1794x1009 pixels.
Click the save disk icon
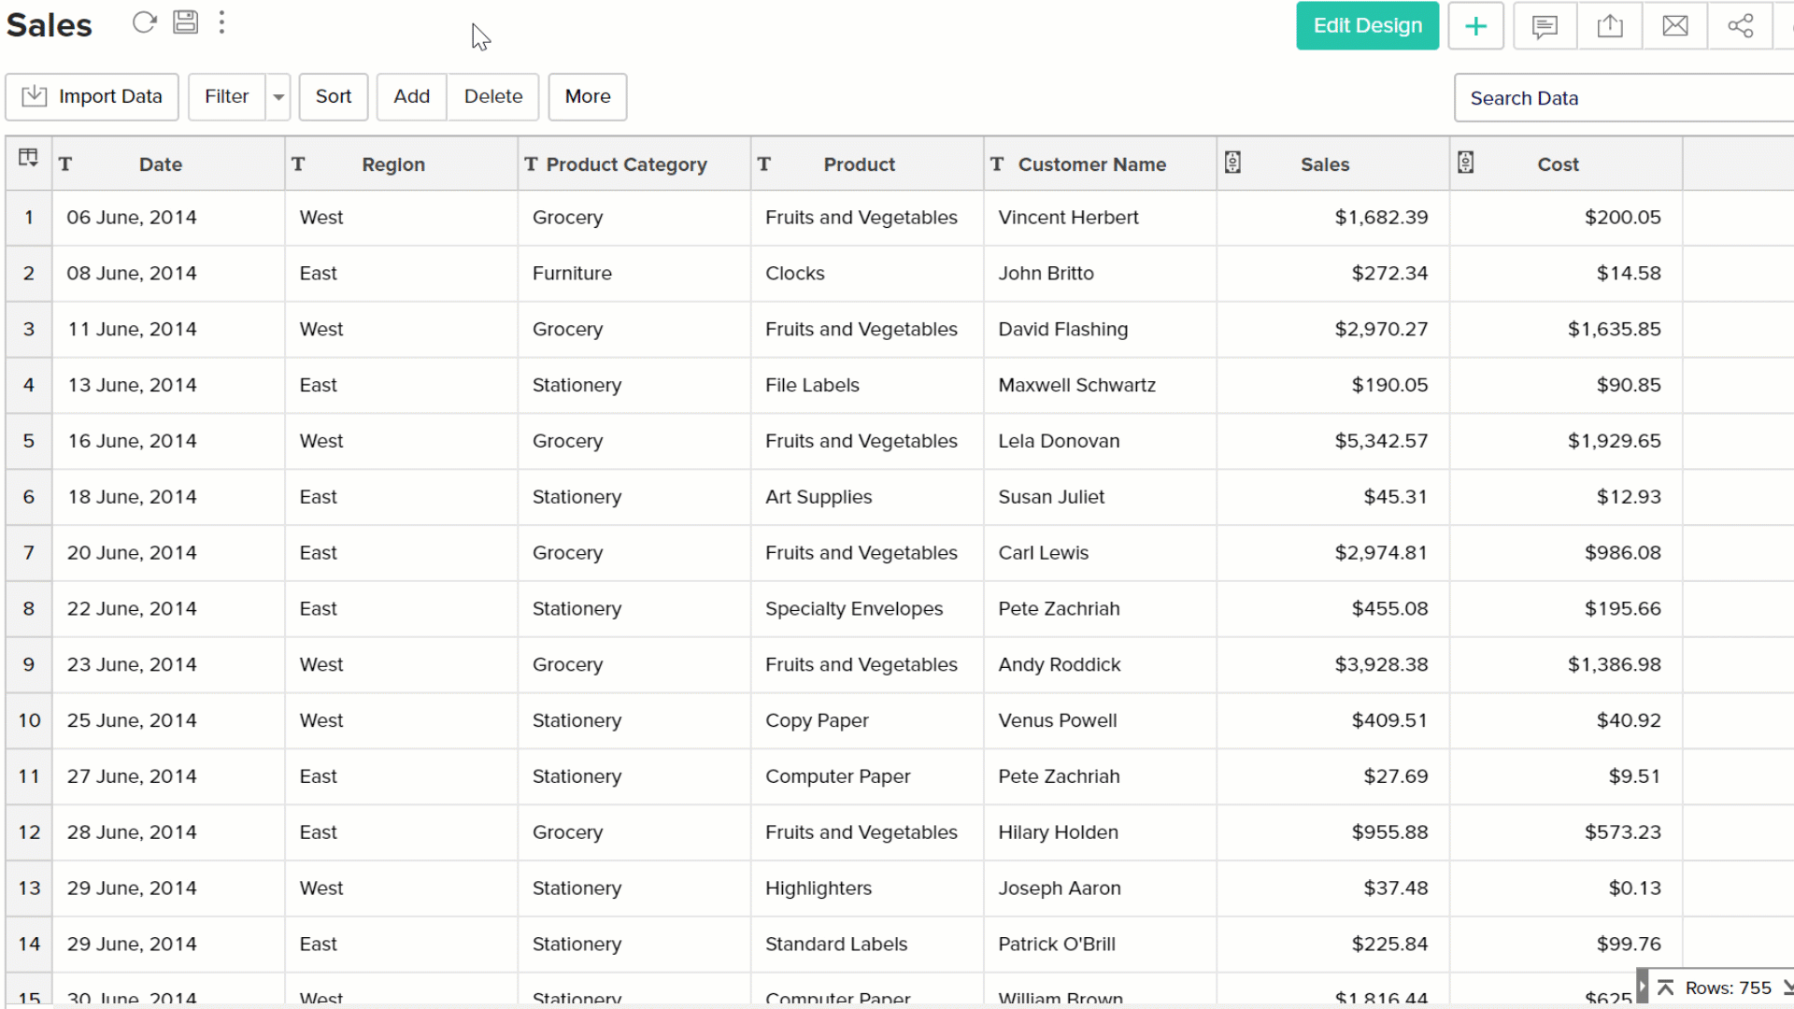point(185,22)
